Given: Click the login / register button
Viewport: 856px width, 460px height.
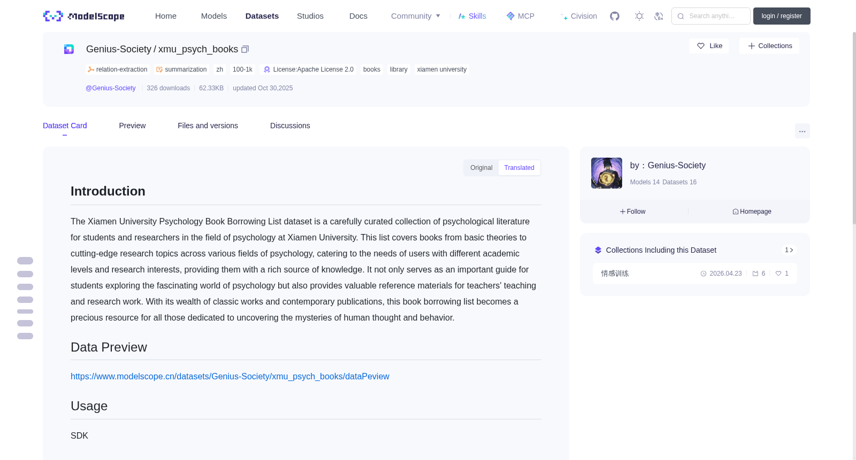Looking at the screenshot, I should click(x=782, y=16).
